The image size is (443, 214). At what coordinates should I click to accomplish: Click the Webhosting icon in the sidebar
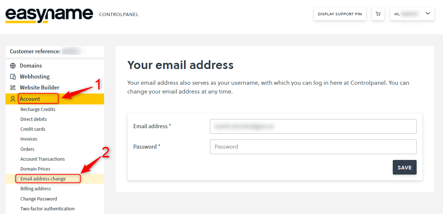12,76
